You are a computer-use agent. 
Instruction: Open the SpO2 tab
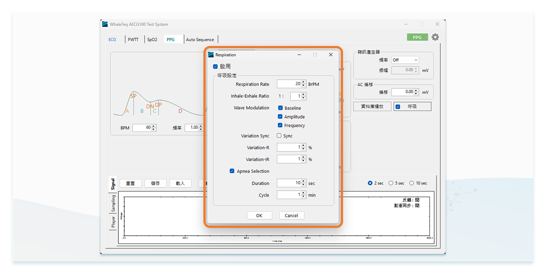pos(152,40)
